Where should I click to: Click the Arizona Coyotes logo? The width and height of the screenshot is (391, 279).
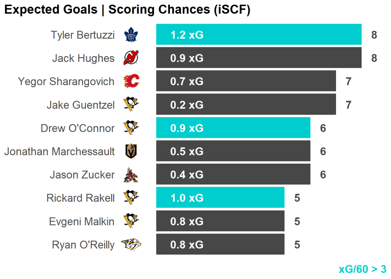[131, 175]
